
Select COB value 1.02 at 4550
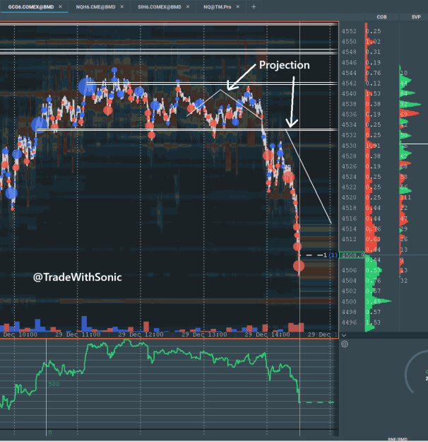click(374, 42)
